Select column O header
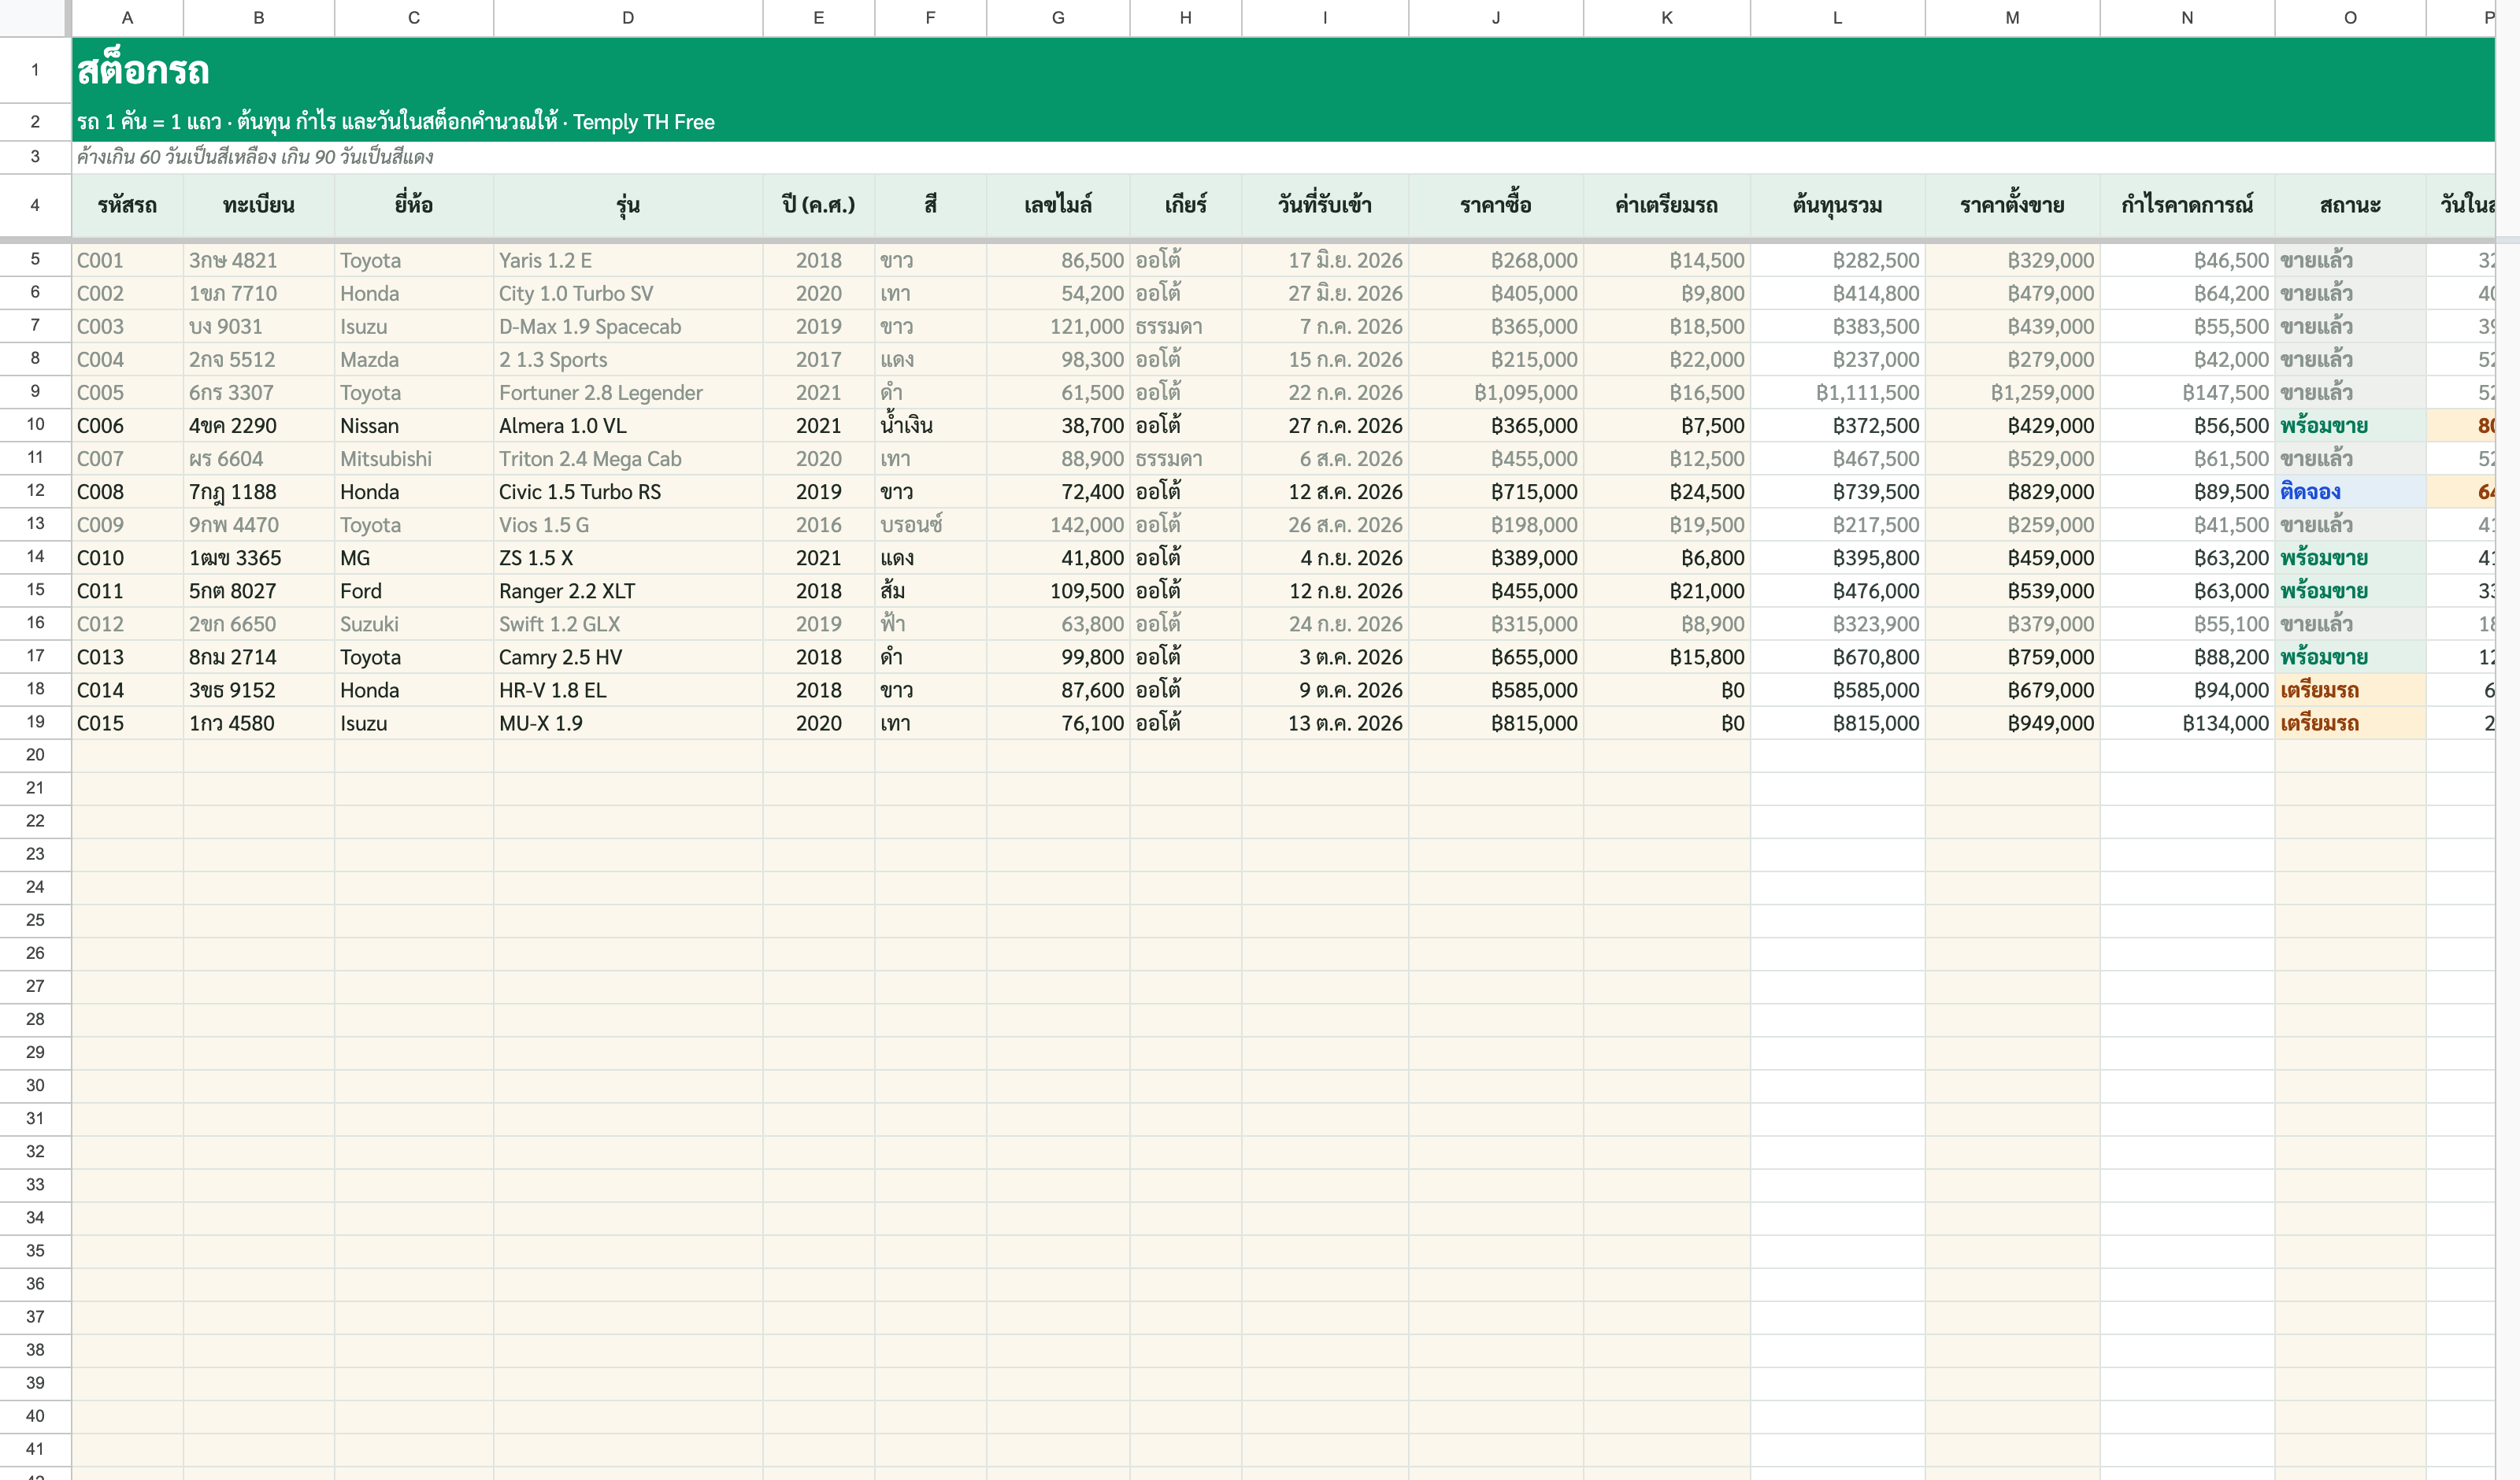This screenshot has height=1480, width=2520. [x=2349, y=17]
